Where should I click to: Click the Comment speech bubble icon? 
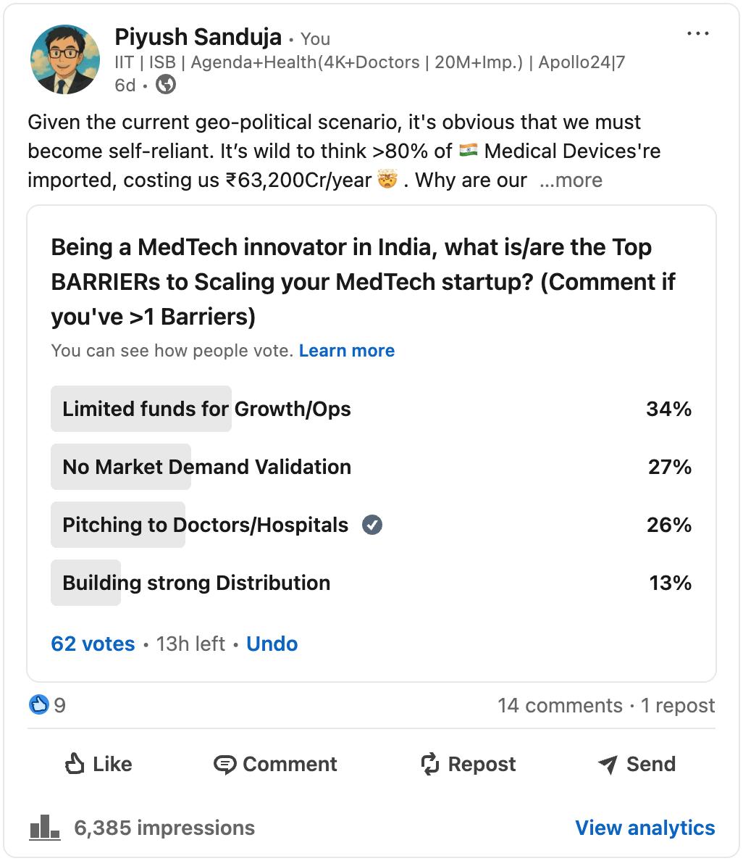point(225,765)
